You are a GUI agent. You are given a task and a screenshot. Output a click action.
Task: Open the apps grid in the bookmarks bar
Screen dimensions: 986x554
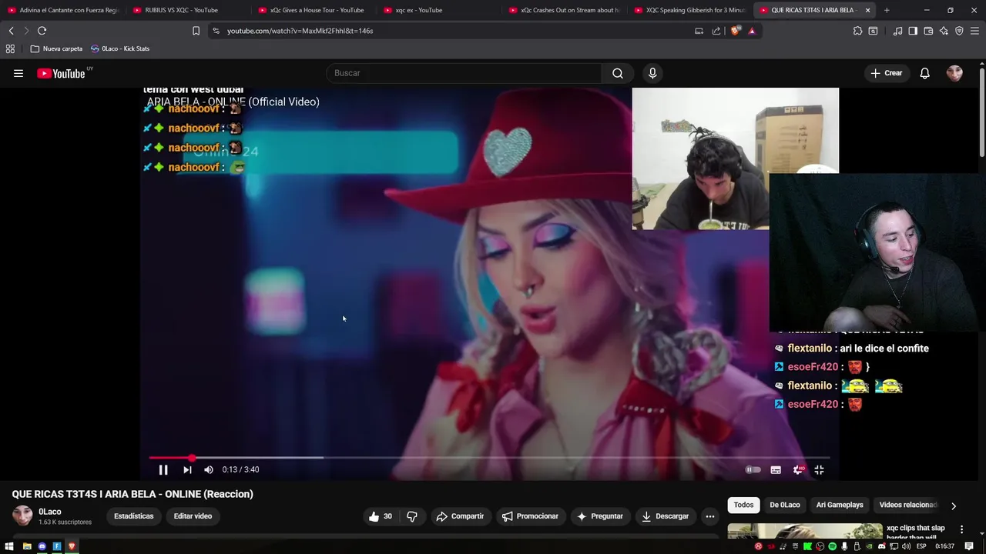point(10,48)
